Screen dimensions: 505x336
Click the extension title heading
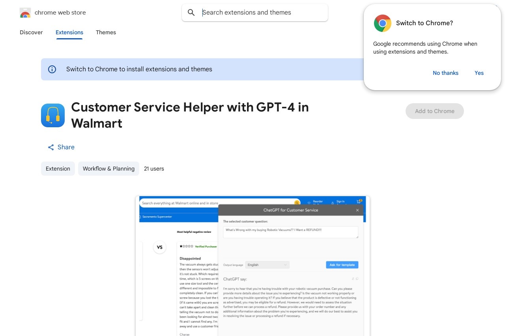(190, 115)
